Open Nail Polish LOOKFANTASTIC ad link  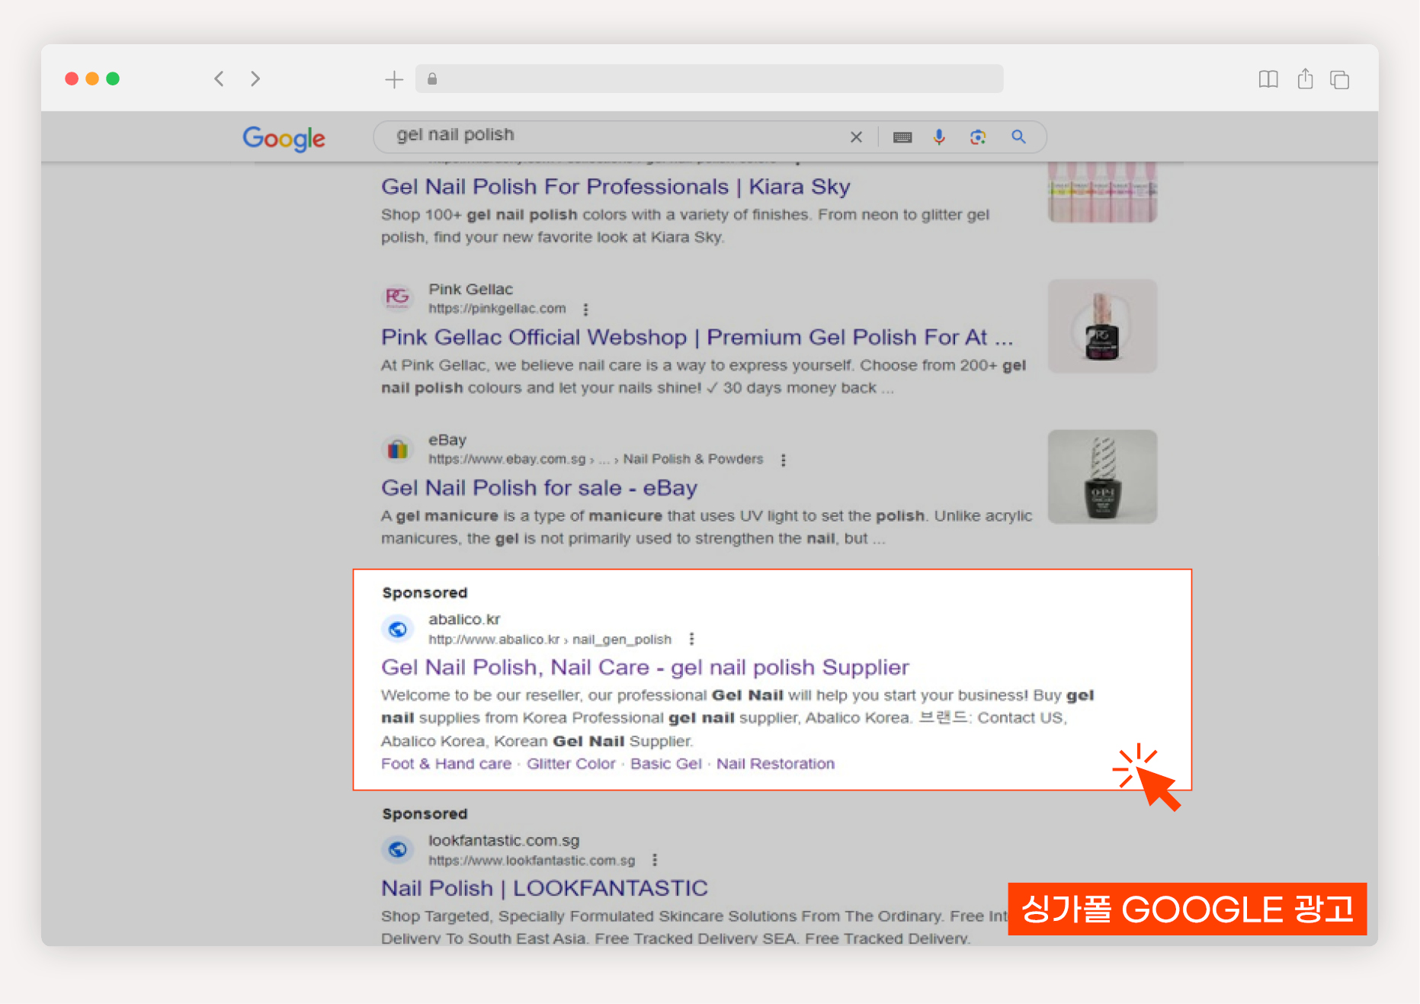point(544,888)
